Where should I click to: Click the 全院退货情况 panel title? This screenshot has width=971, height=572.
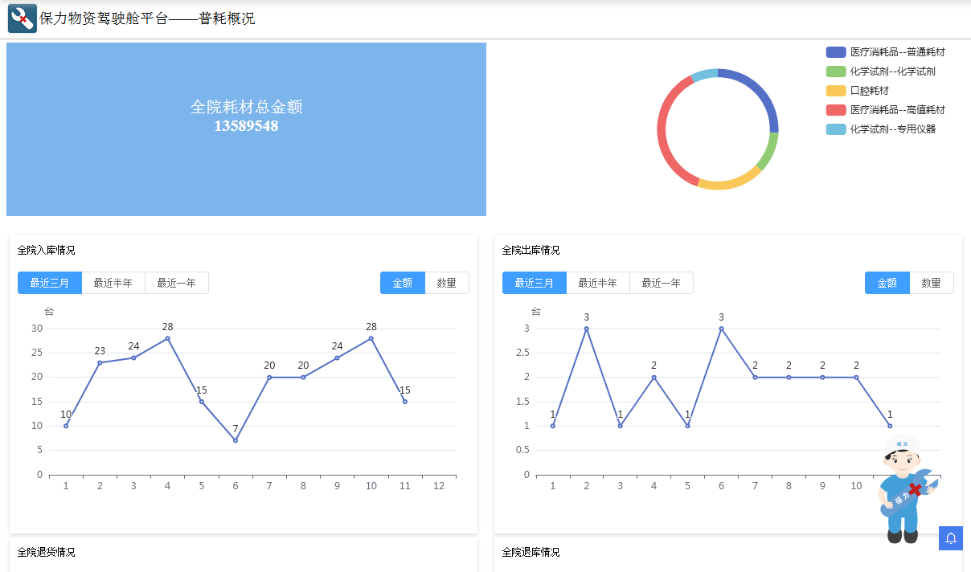tap(47, 553)
